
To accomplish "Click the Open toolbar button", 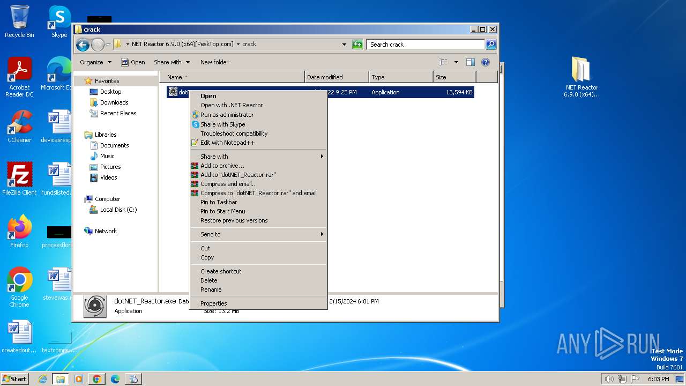I will (133, 62).
